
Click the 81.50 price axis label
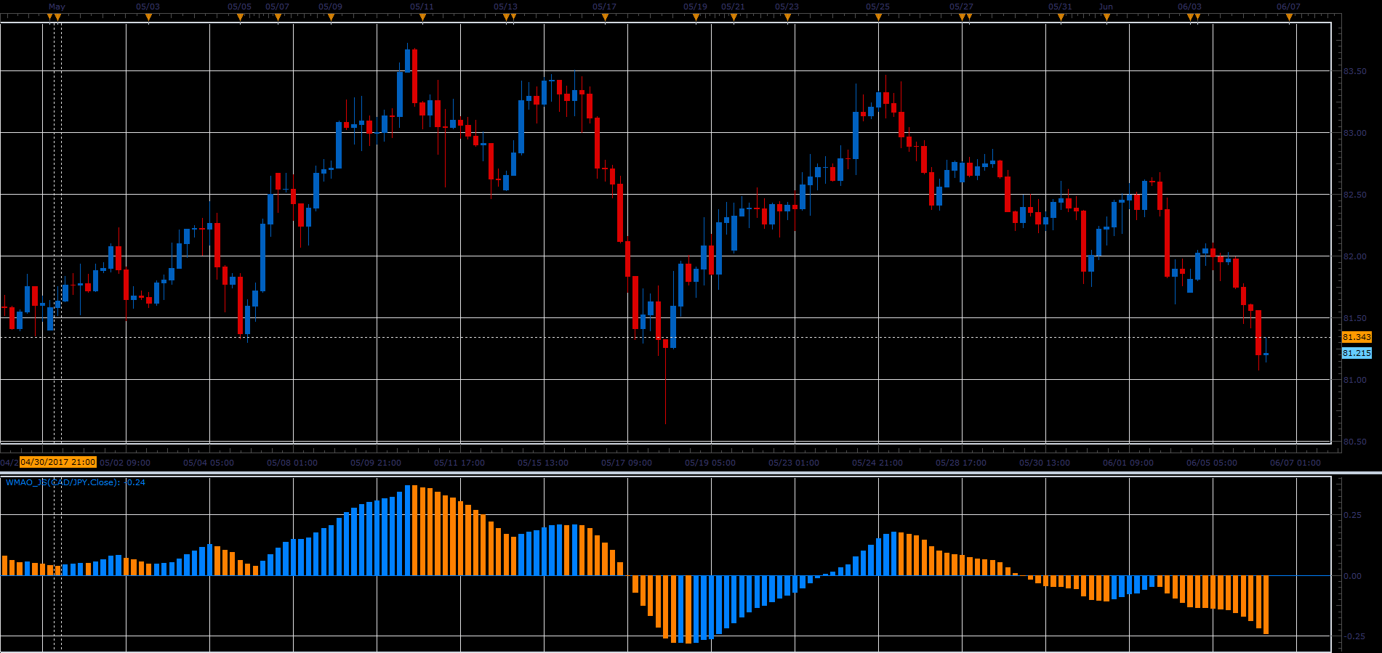pos(1355,318)
